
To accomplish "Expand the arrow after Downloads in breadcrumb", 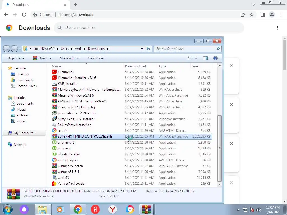I will 108,49.
